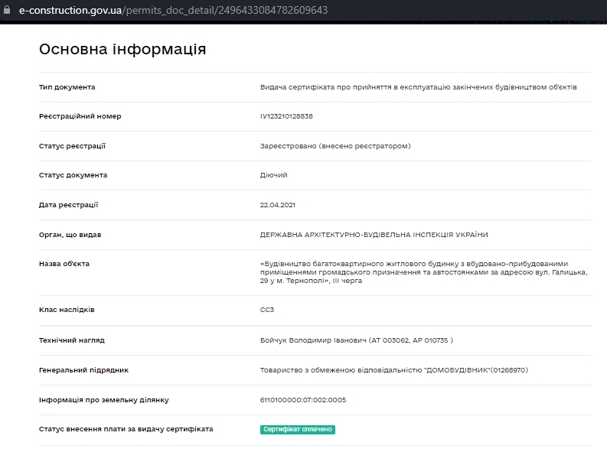Click the 'Орган, що видав' label
607x452 pixels.
[70, 235]
